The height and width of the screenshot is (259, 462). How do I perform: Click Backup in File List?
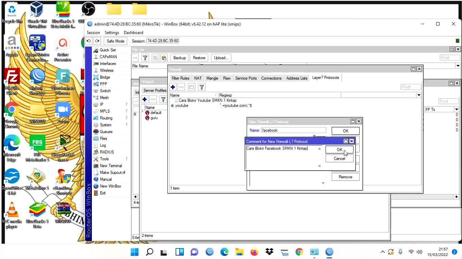coord(180,58)
